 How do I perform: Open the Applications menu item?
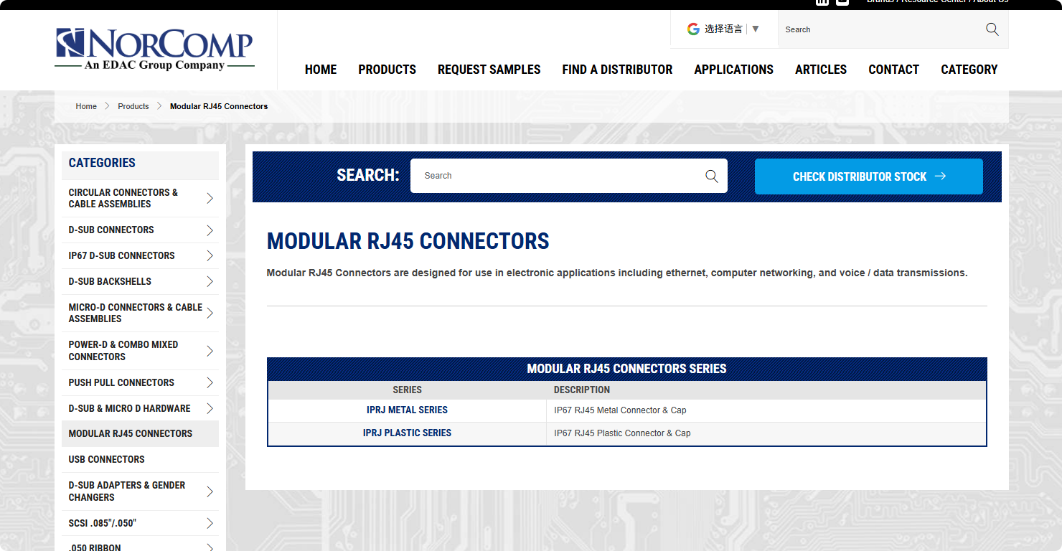tap(734, 70)
